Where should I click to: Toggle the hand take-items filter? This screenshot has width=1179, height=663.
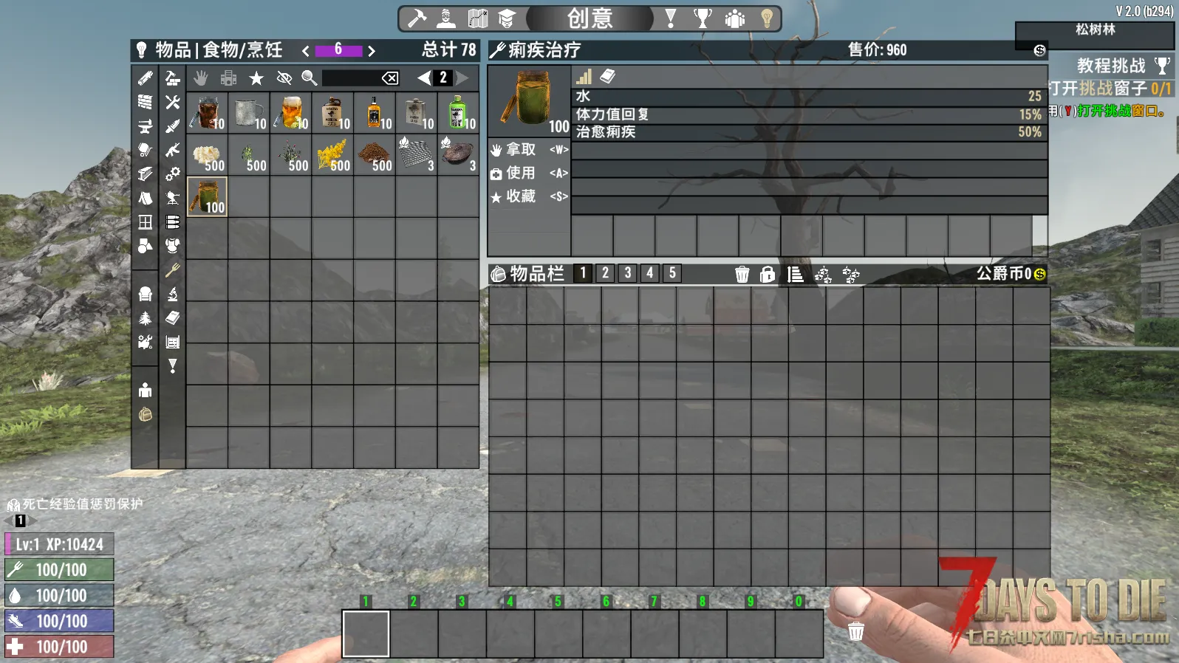(201, 78)
